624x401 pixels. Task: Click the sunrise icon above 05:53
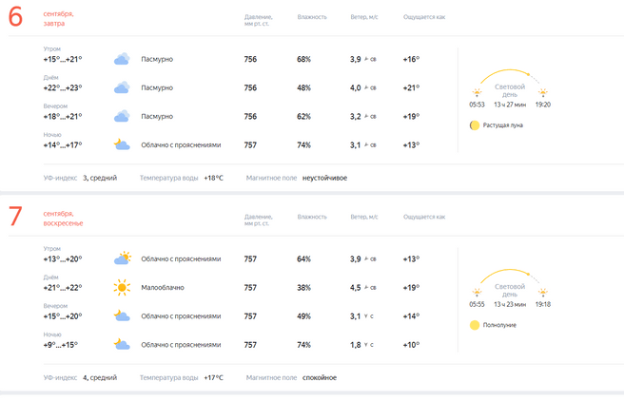(476, 93)
